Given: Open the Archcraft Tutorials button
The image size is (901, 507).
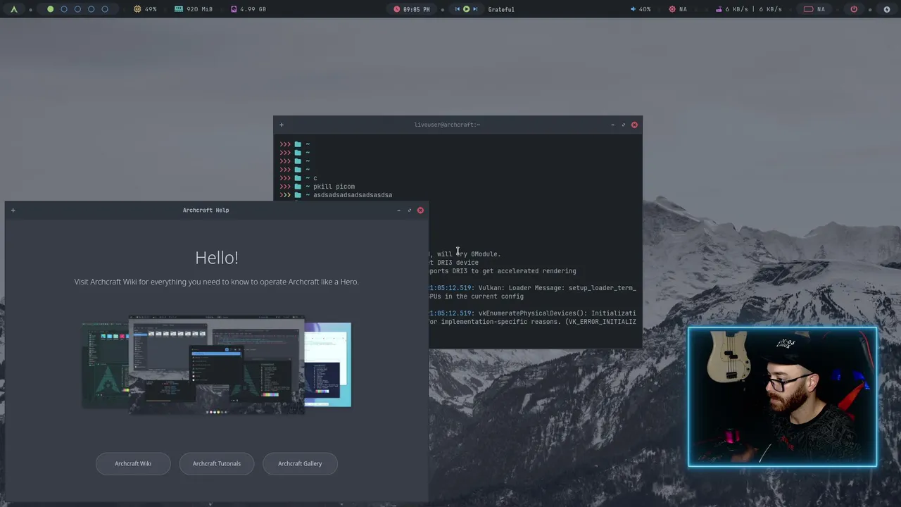Looking at the screenshot, I should [217, 463].
